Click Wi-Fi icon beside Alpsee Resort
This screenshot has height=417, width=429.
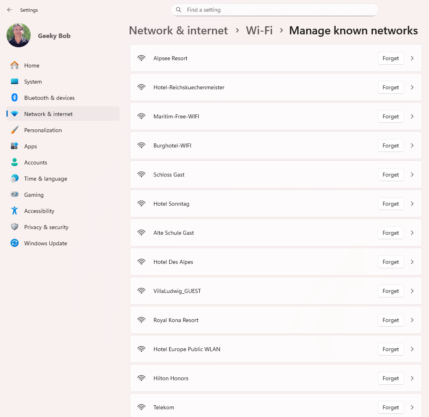141,58
